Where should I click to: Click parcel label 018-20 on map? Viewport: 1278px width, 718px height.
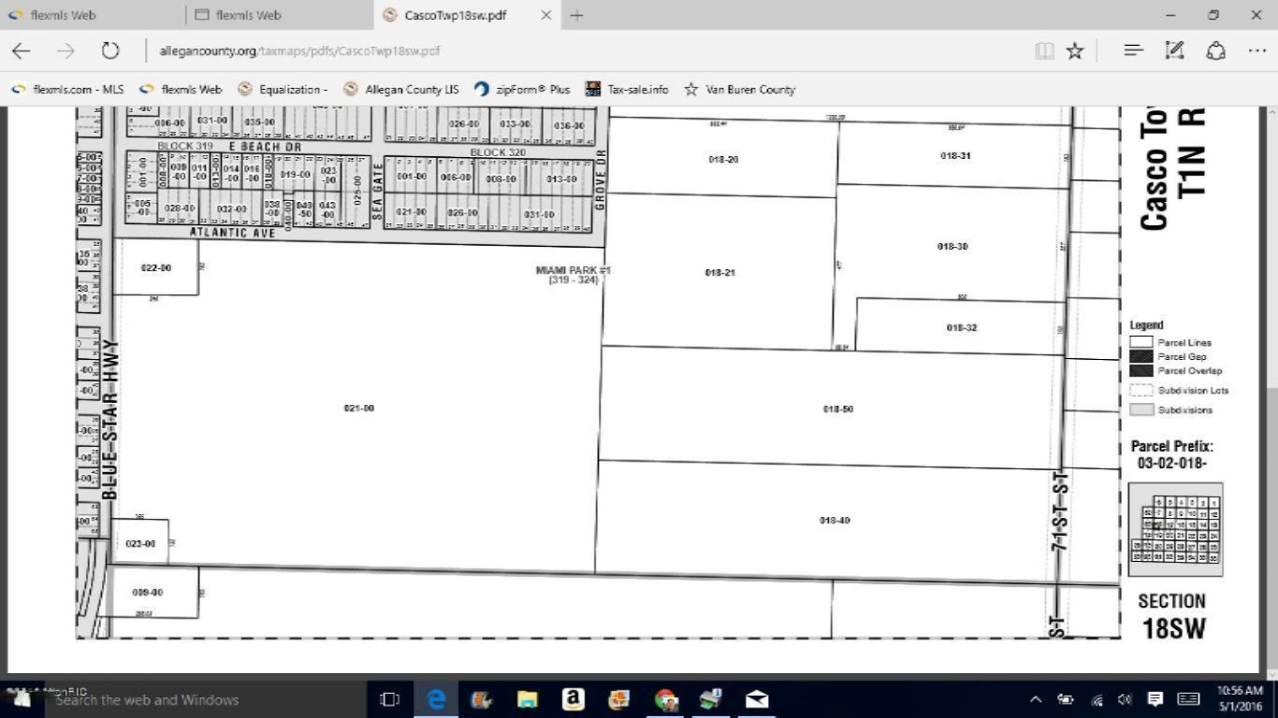click(x=723, y=160)
